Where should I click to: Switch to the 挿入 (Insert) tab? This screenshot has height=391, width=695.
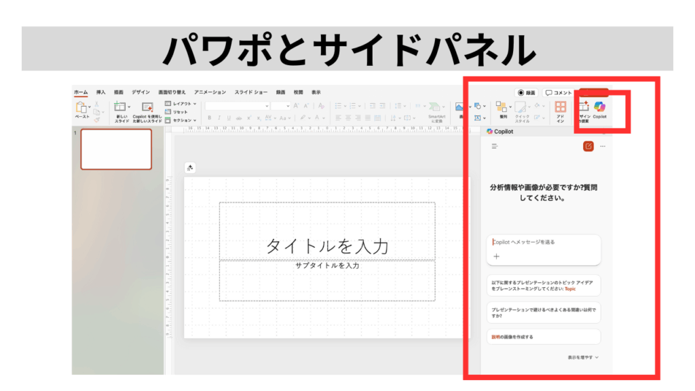point(100,92)
